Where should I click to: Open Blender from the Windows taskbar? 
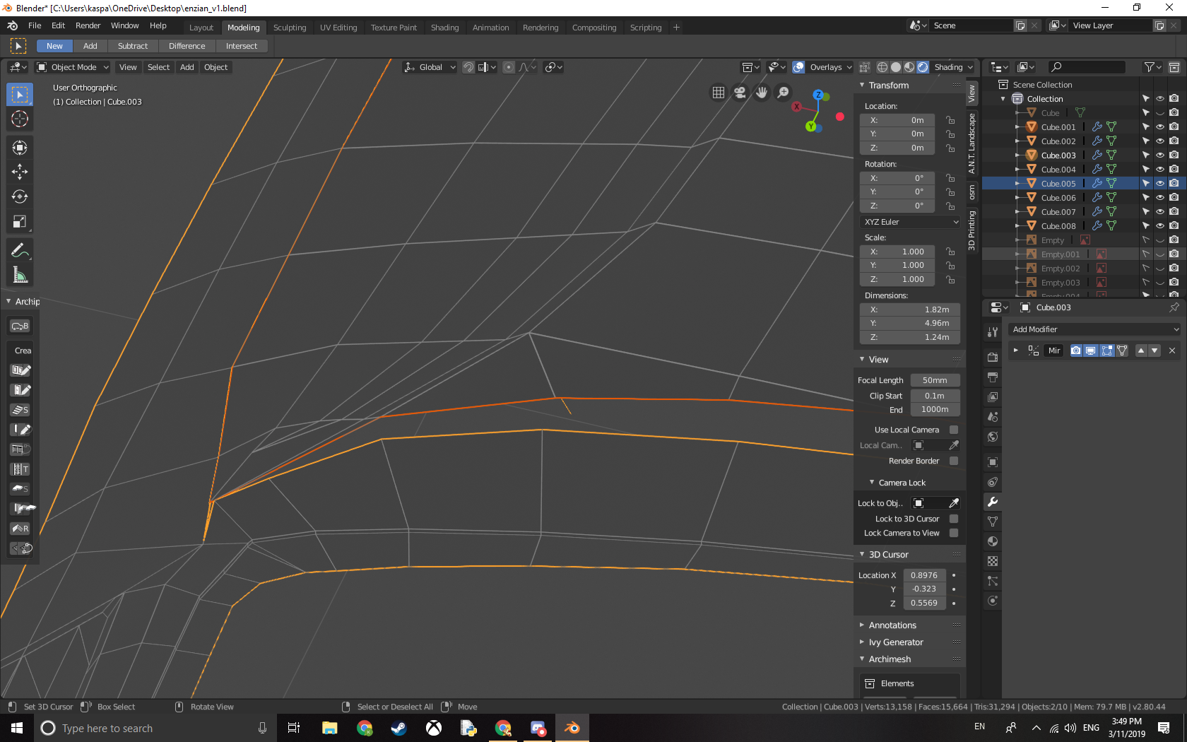coord(572,728)
